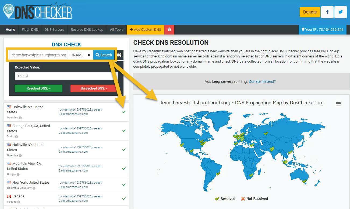Click the Mexico checkmark on map
Viewport: 350px width, 209px height.
pyautogui.click(x=192, y=151)
